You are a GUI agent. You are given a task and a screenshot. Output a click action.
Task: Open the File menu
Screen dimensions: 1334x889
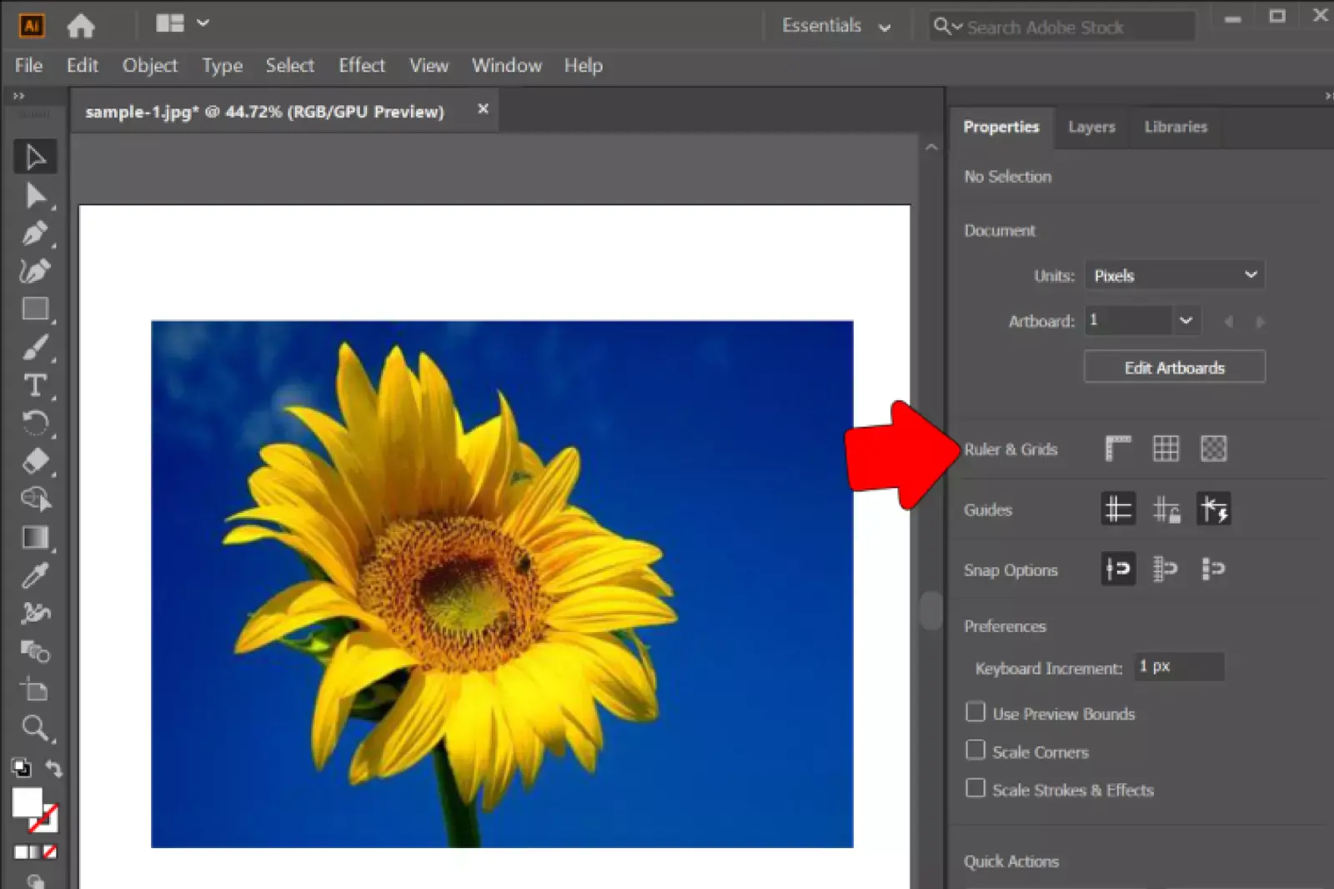tap(28, 65)
